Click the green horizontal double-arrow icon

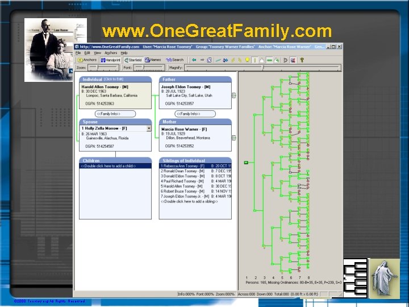pyautogui.click(x=269, y=60)
